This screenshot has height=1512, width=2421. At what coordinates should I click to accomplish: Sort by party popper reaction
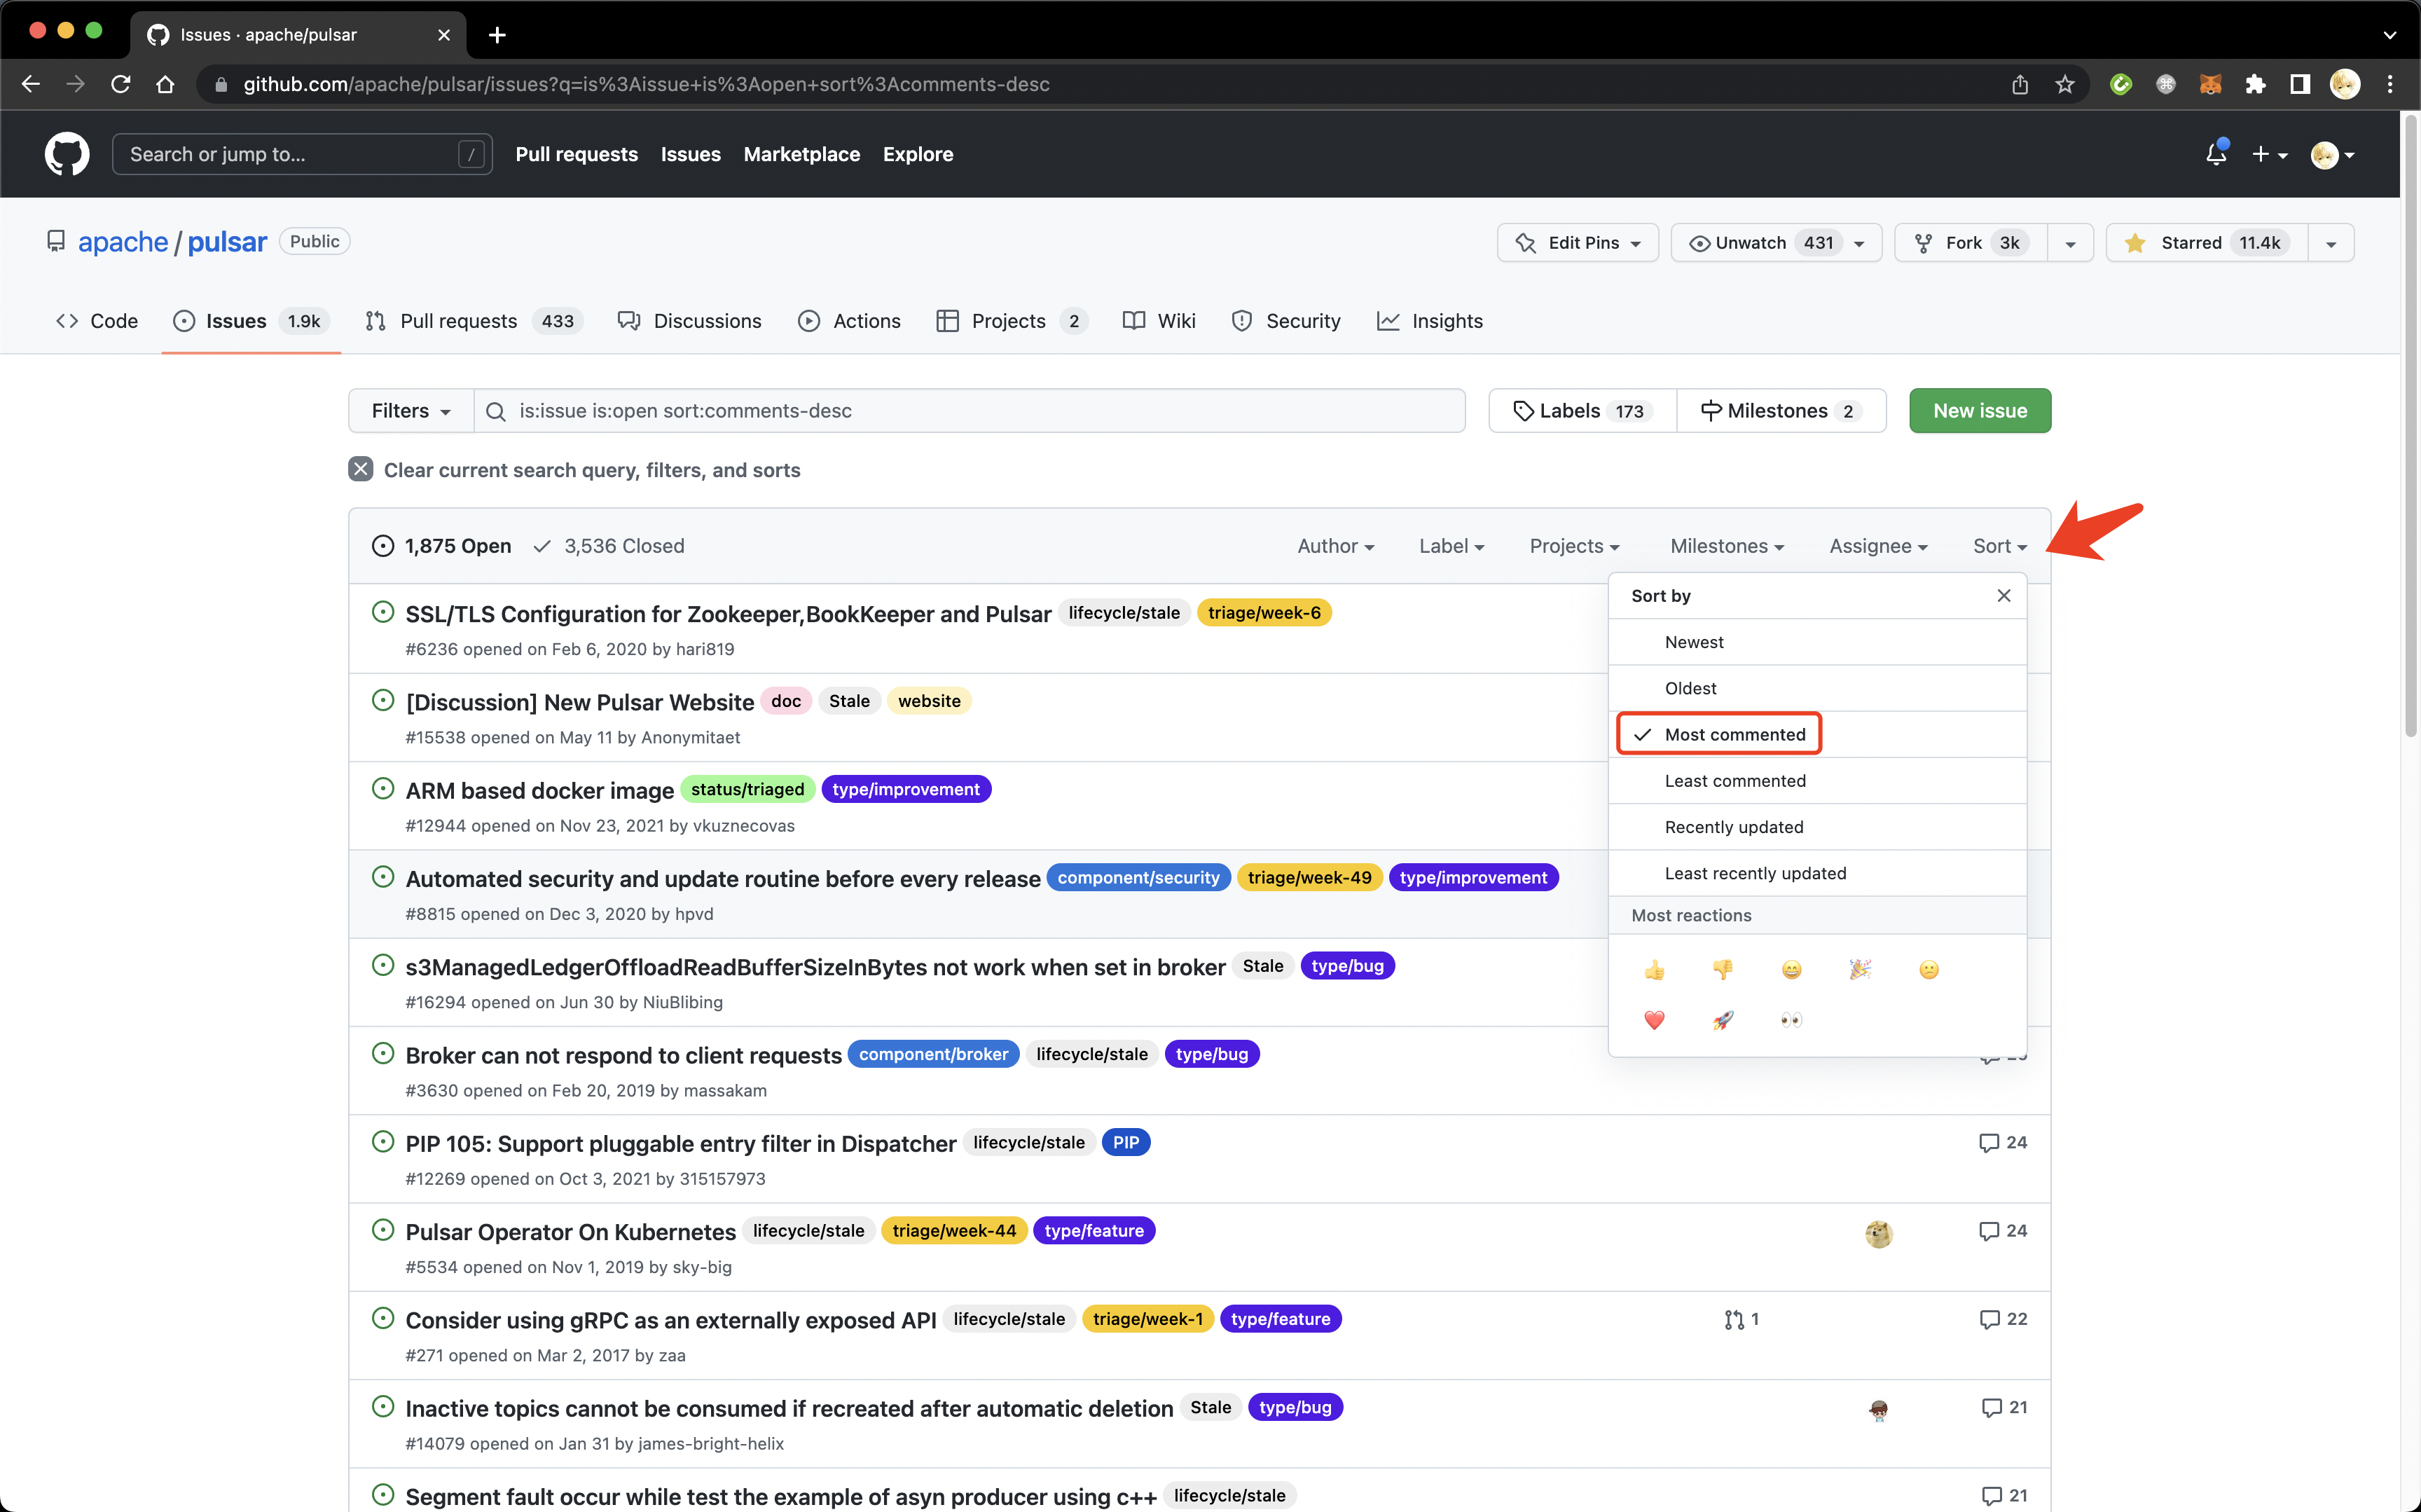pyautogui.click(x=1860, y=969)
